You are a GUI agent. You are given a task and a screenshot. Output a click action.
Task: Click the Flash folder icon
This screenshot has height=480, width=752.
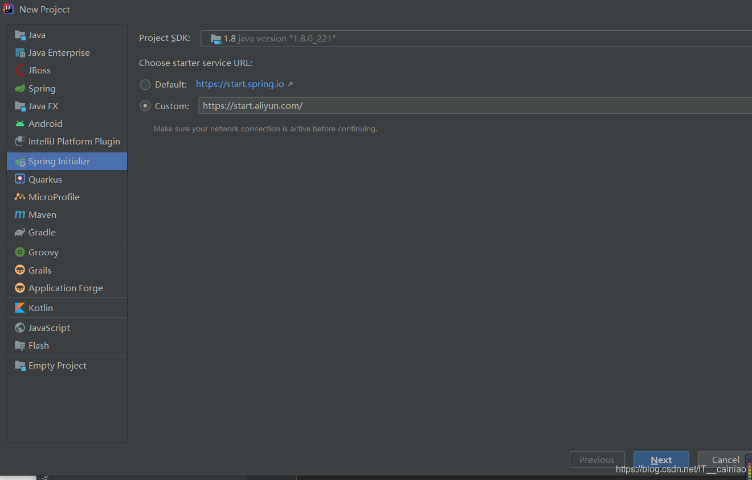pyautogui.click(x=20, y=346)
